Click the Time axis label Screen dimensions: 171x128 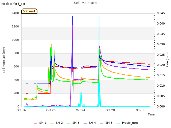tap(151, 114)
